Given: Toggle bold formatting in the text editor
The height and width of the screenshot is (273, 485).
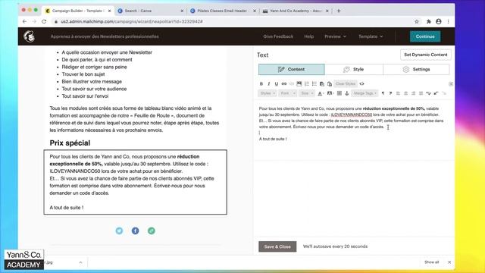Looking at the screenshot, I should [261, 84].
